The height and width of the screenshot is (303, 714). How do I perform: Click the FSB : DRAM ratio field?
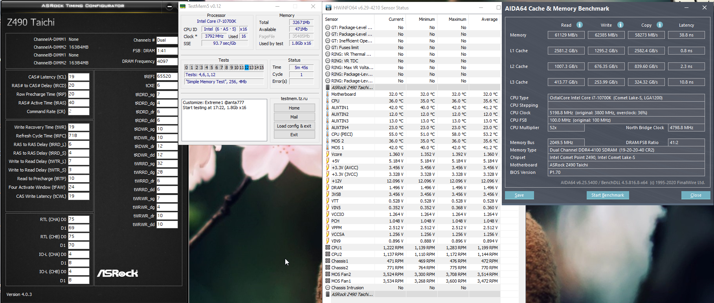[167, 51]
